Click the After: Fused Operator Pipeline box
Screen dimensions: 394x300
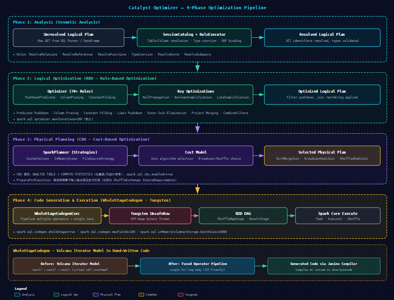point(197,266)
